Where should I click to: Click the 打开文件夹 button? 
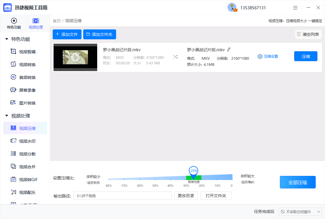[x=216, y=196]
